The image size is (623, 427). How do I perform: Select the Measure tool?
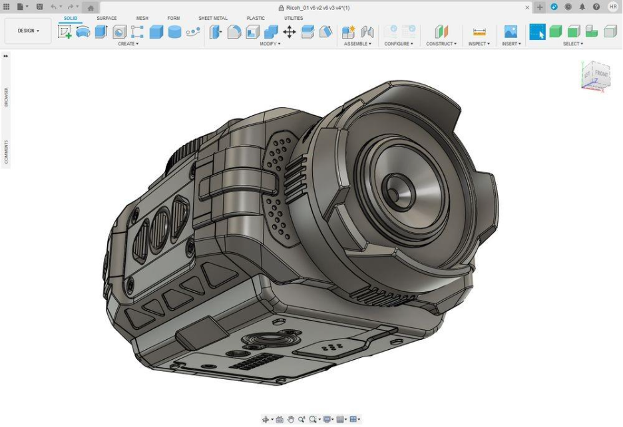pyautogui.click(x=479, y=32)
